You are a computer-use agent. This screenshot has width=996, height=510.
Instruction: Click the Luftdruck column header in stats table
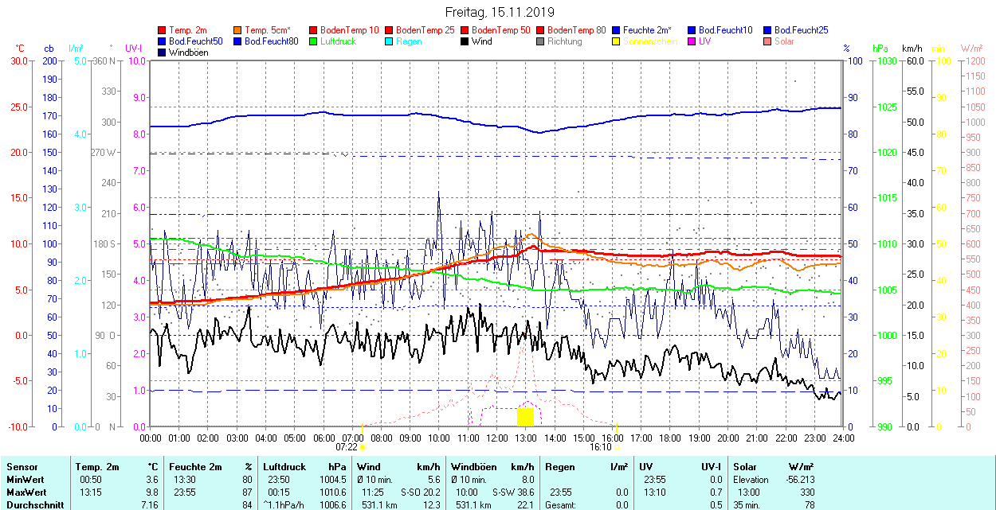[x=284, y=467]
